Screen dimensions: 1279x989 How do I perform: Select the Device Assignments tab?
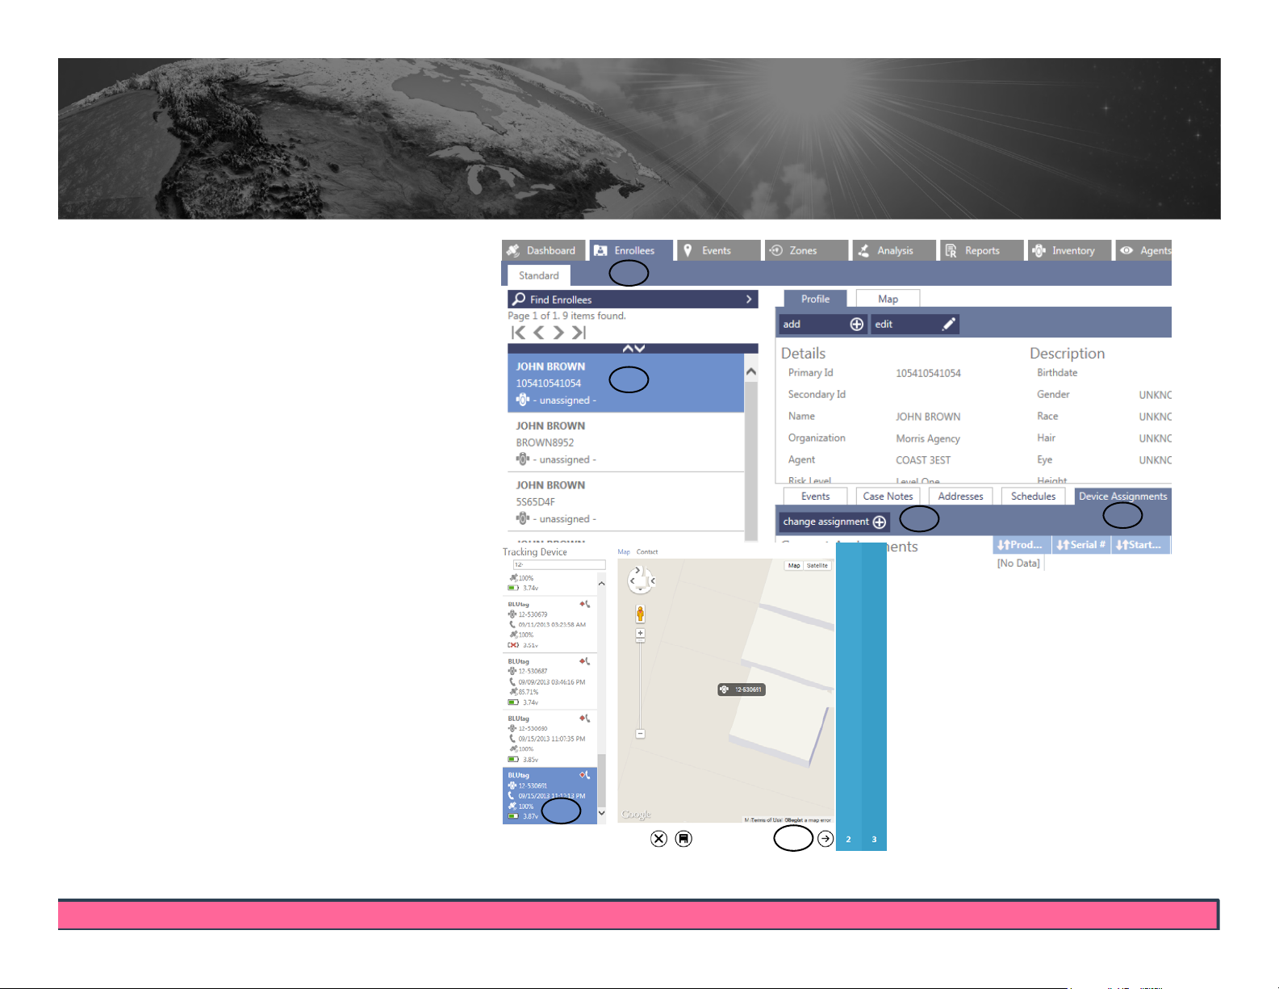[1122, 497]
